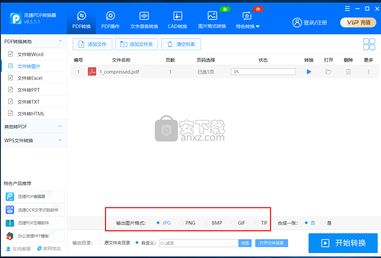Click the custom output path field
The height and width of the screenshot is (258, 381).
[x=199, y=243]
